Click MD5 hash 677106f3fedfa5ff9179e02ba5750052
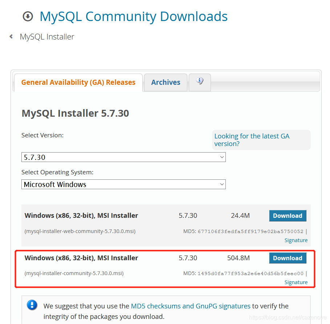The width and height of the screenshot is (330, 324). coord(250,232)
